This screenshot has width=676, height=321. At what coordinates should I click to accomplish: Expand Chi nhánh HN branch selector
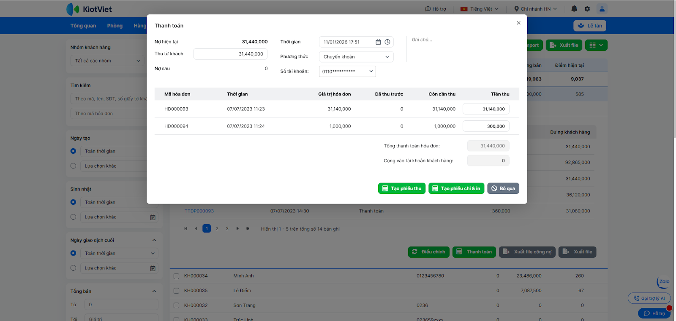[x=535, y=9]
